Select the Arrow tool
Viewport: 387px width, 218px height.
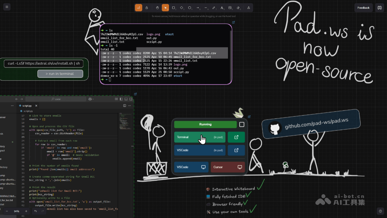[x=198, y=7]
